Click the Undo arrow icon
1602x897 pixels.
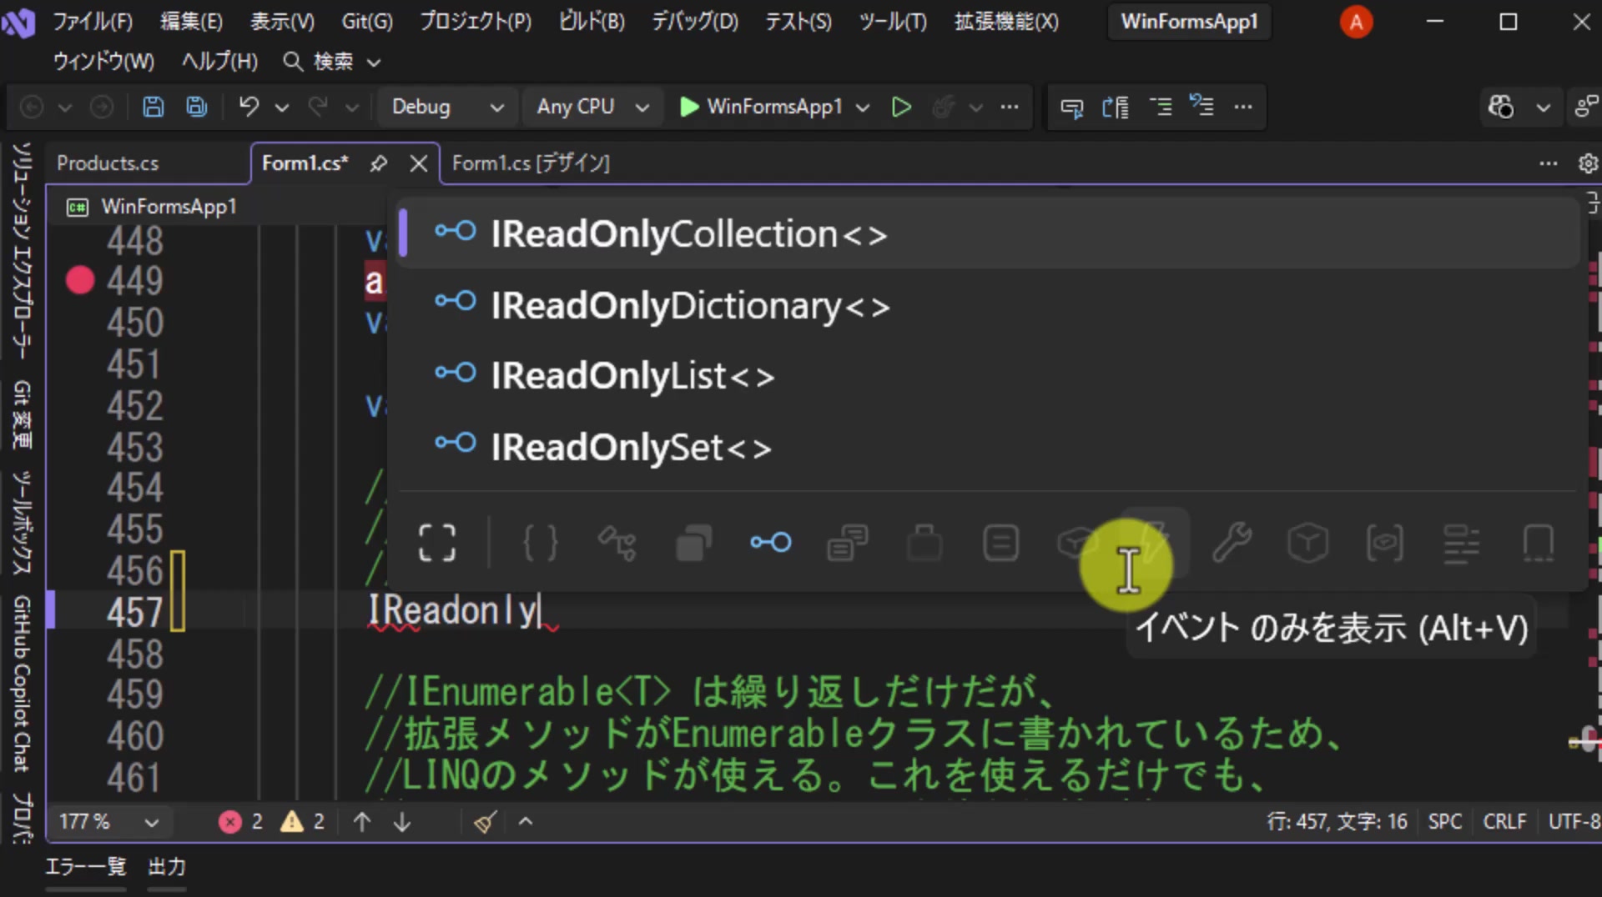coord(249,107)
